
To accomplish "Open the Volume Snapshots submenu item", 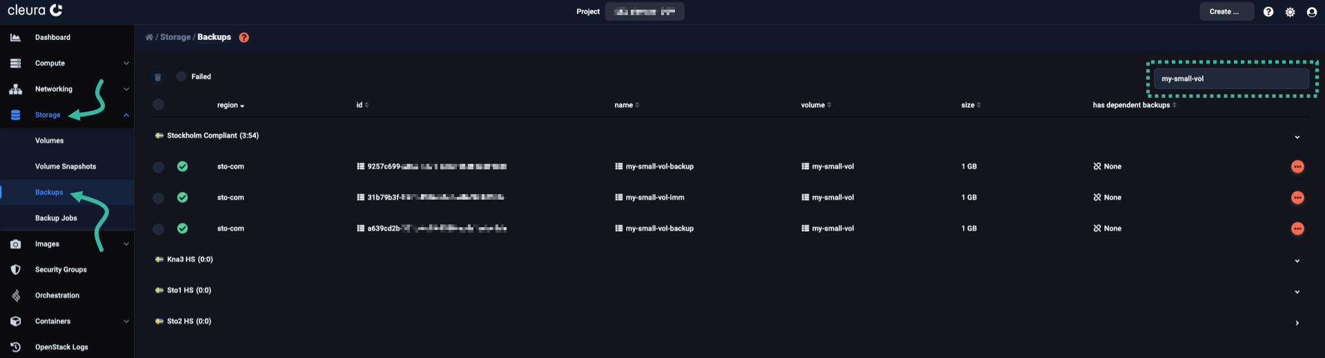I will [67, 167].
